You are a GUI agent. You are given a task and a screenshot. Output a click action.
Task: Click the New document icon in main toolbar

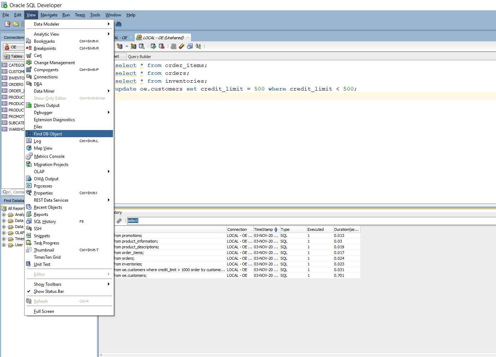[x=7, y=24]
